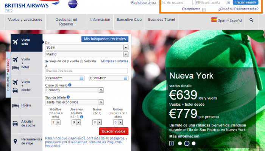Open Vuelos y vacaciones menu

pos(25,20)
